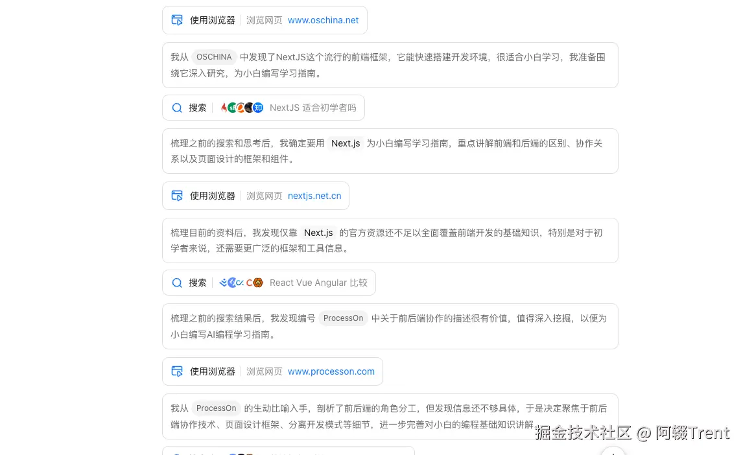Click '使用浏览器' label for oschina step

(x=212, y=20)
